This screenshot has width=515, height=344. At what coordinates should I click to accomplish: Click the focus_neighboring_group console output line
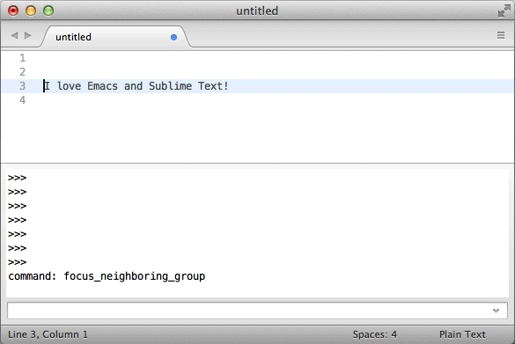point(107,276)
